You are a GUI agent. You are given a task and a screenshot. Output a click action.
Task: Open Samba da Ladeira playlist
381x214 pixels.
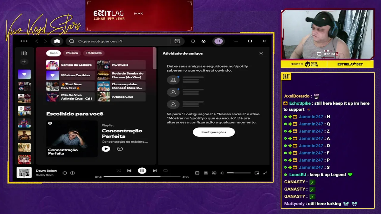pos(70,65)
